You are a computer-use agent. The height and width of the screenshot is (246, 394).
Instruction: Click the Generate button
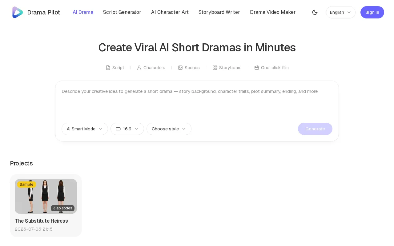pyautogui.click(x=315, y=129)
